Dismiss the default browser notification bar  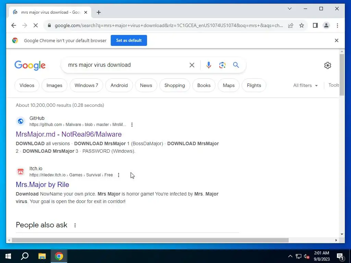[x=337, y=40]
